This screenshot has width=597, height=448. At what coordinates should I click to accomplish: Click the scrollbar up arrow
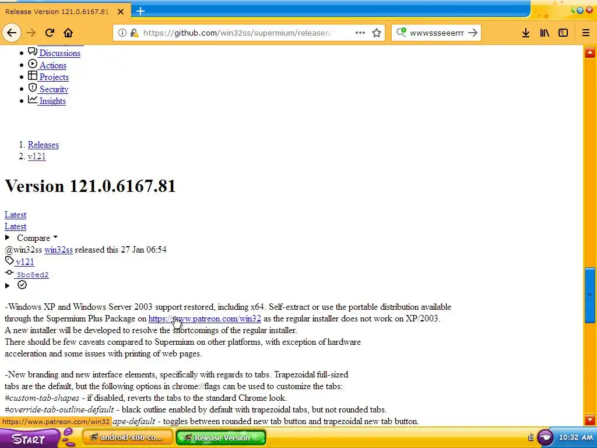click(x=590, y=52)
